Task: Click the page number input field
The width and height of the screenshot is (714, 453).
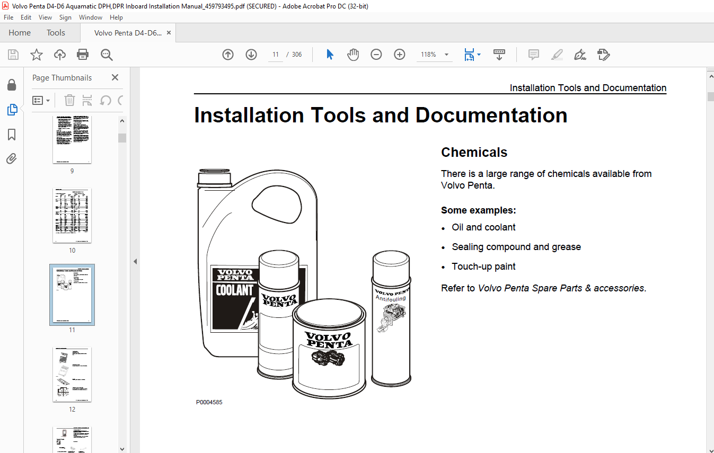Action: pos(276,55)
